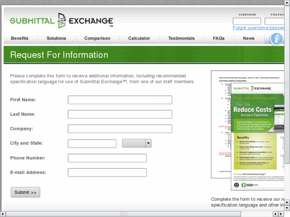This screenshot has width=290, height=217.
Task: Click the vertical scrollbar down arrow at bottom
Action: (287, 208)
